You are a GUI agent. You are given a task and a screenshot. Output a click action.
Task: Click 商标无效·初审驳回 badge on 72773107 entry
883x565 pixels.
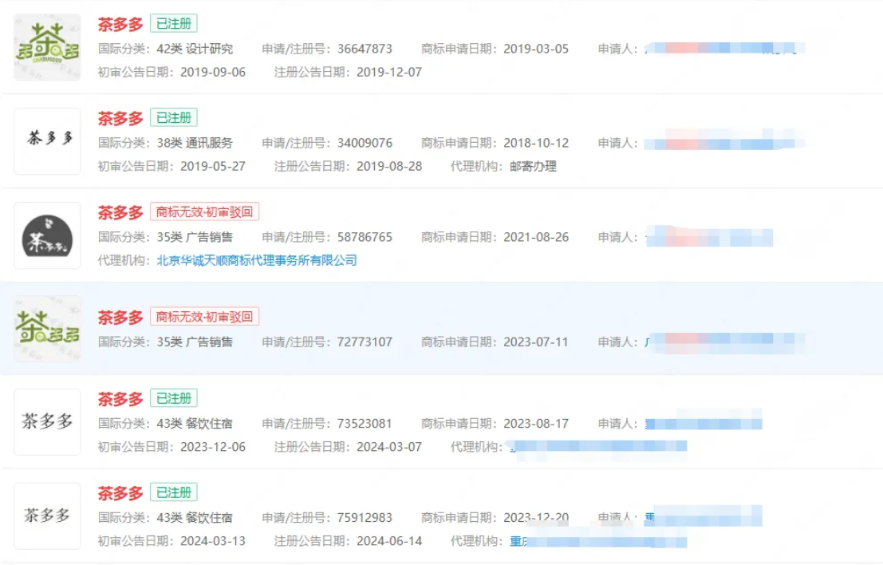point(204,317)
